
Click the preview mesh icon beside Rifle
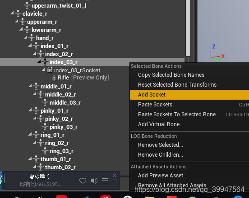(x=54, y=78)
